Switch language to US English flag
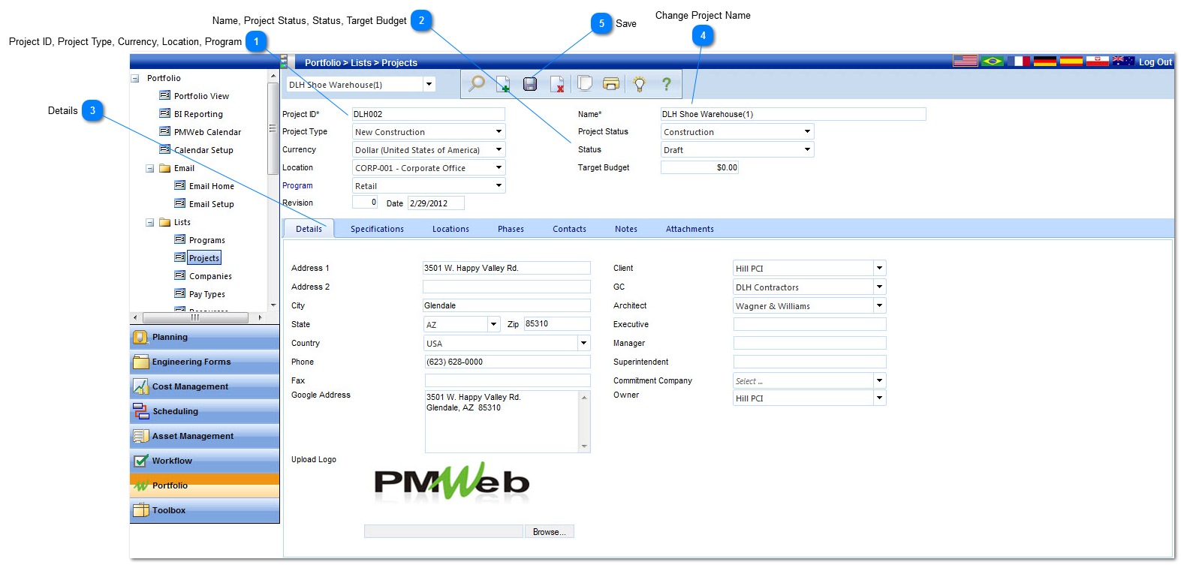Viewport: 1181px width, 565px height. click(x=966, y=61)
